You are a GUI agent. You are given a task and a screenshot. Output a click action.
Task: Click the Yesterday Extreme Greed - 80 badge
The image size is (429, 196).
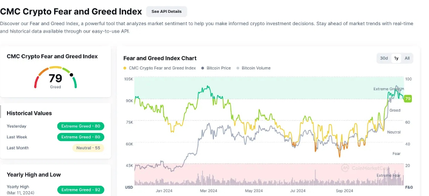point(80,126)
